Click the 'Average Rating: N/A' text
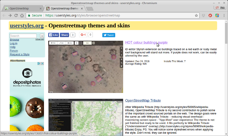 pyautogui.click(x=136, y=64)
